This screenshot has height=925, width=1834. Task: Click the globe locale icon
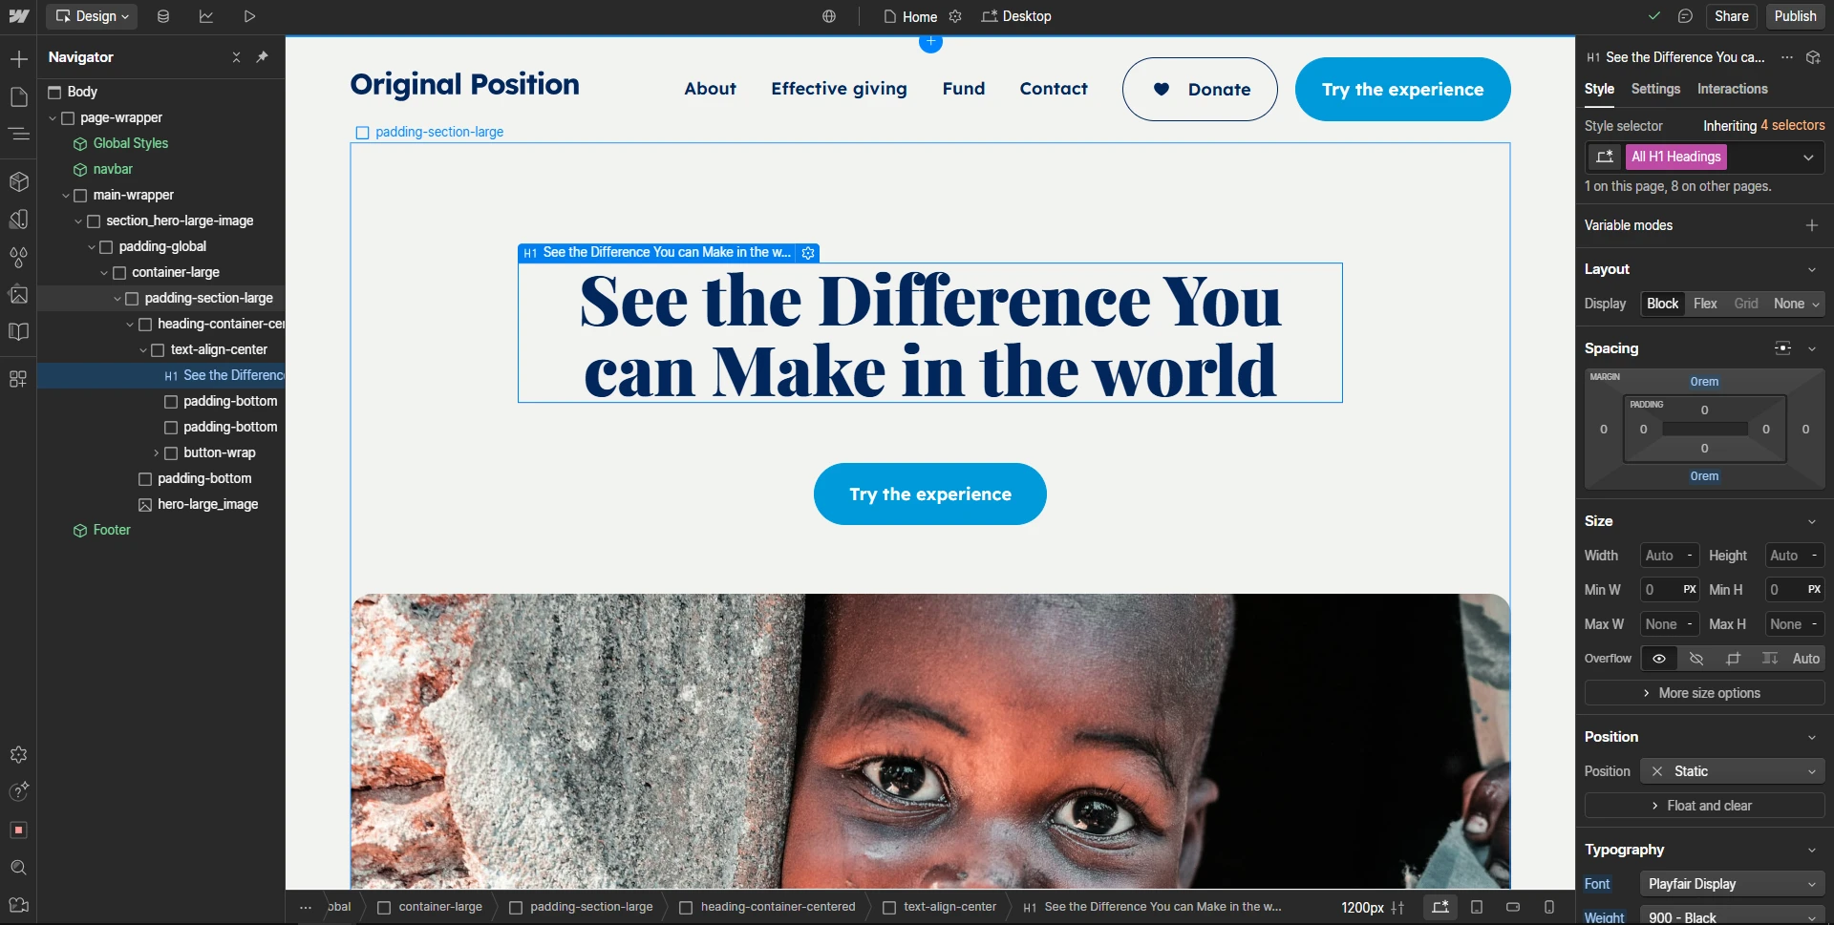(x=829, y=16)
